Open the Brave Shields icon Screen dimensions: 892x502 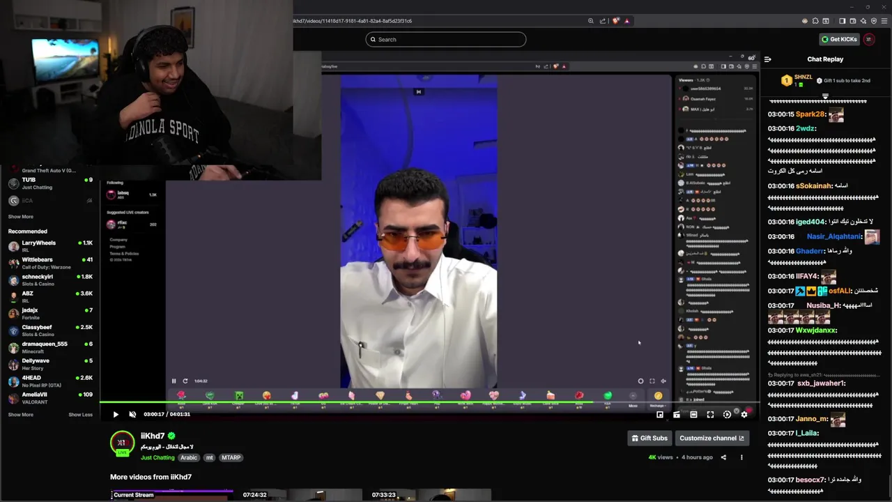616,21
